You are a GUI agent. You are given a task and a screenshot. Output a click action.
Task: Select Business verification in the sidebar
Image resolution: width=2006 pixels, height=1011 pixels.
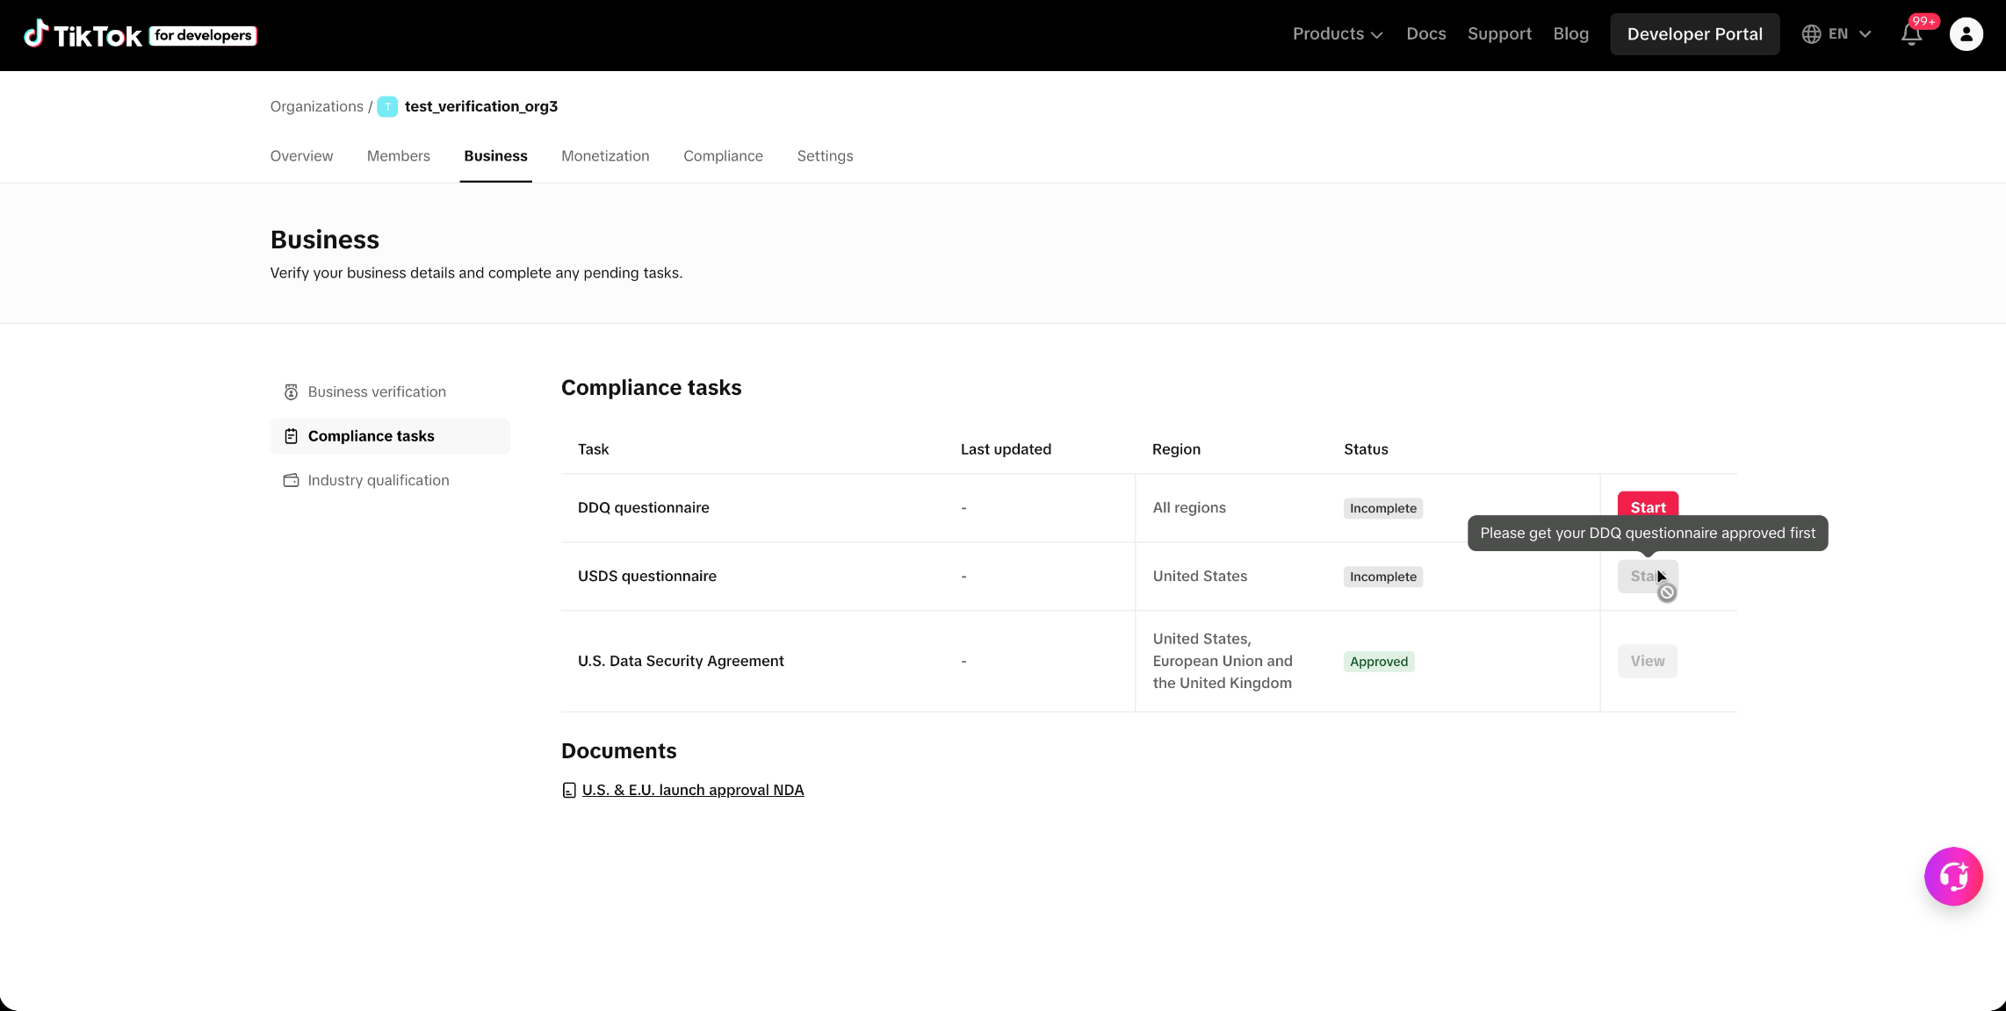[x=390, y=392]
